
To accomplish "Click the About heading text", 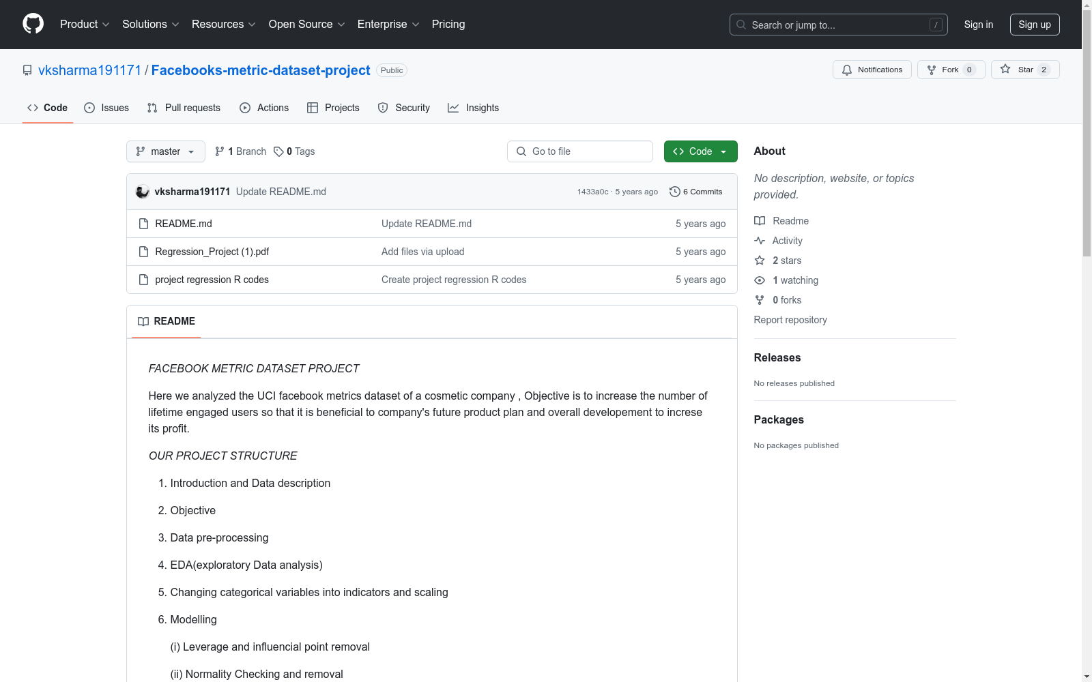I will (770, 151).
